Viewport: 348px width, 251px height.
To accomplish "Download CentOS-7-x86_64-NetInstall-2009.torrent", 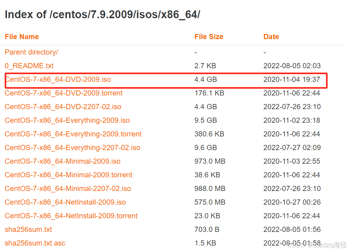I will pyautogui.click(x=71, y=216).
